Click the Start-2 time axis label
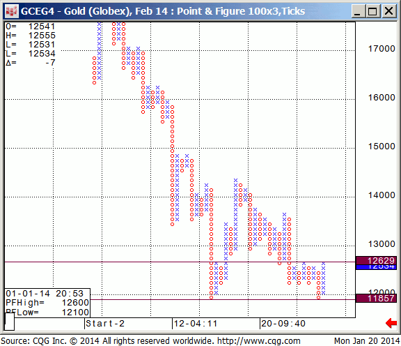This screenshot has height=346, width=401. [105, 324]
